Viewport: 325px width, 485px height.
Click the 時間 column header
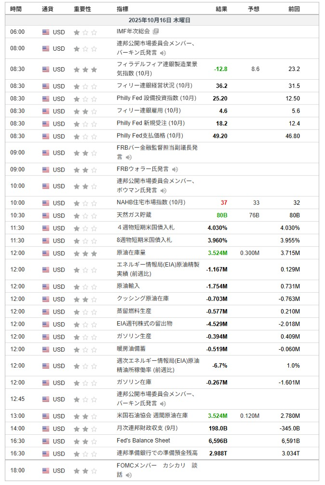click(x=16, y=9)
